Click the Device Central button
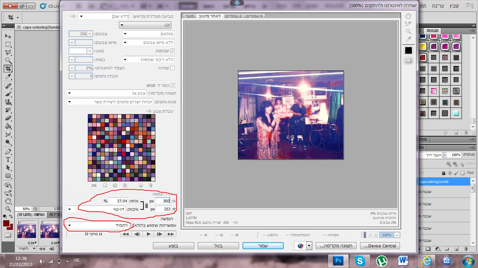 coord(380,246)
